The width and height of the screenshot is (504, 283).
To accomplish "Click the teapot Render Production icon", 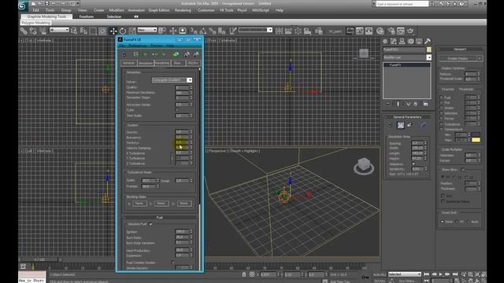I will point(410,31).
